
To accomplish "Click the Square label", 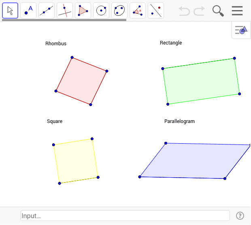I will click(x=55, y=121).
